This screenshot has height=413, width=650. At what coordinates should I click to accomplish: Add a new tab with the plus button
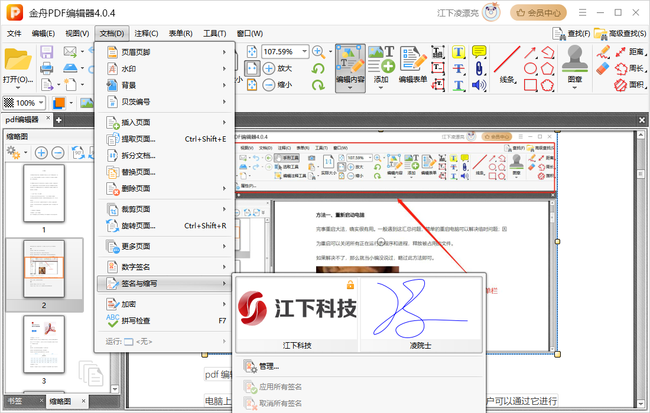coord(59,120)
